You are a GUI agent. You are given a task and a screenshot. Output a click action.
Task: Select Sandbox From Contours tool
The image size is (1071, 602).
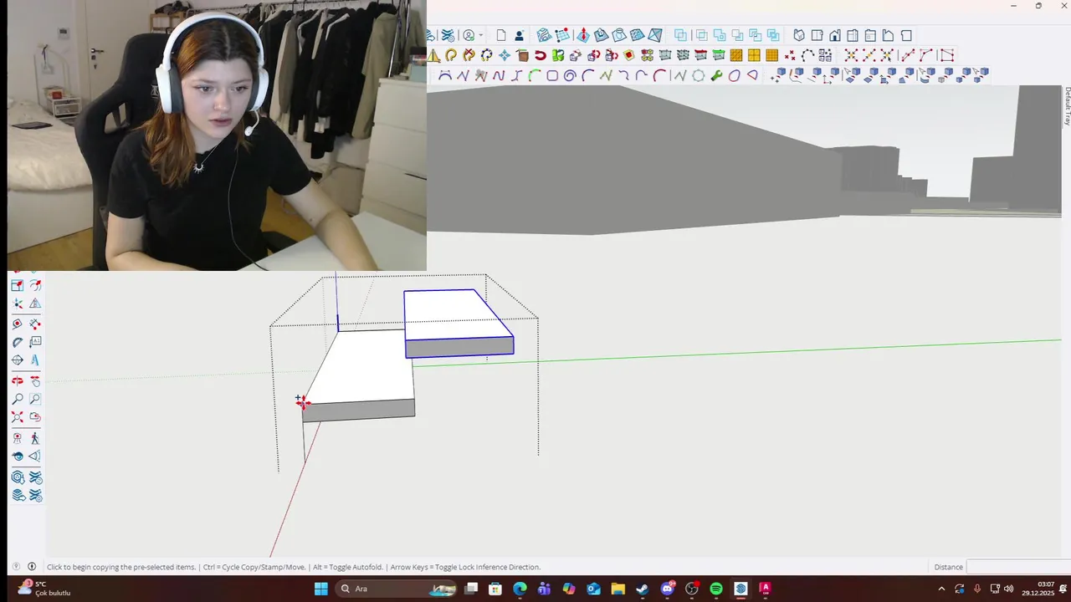[544, 35]
